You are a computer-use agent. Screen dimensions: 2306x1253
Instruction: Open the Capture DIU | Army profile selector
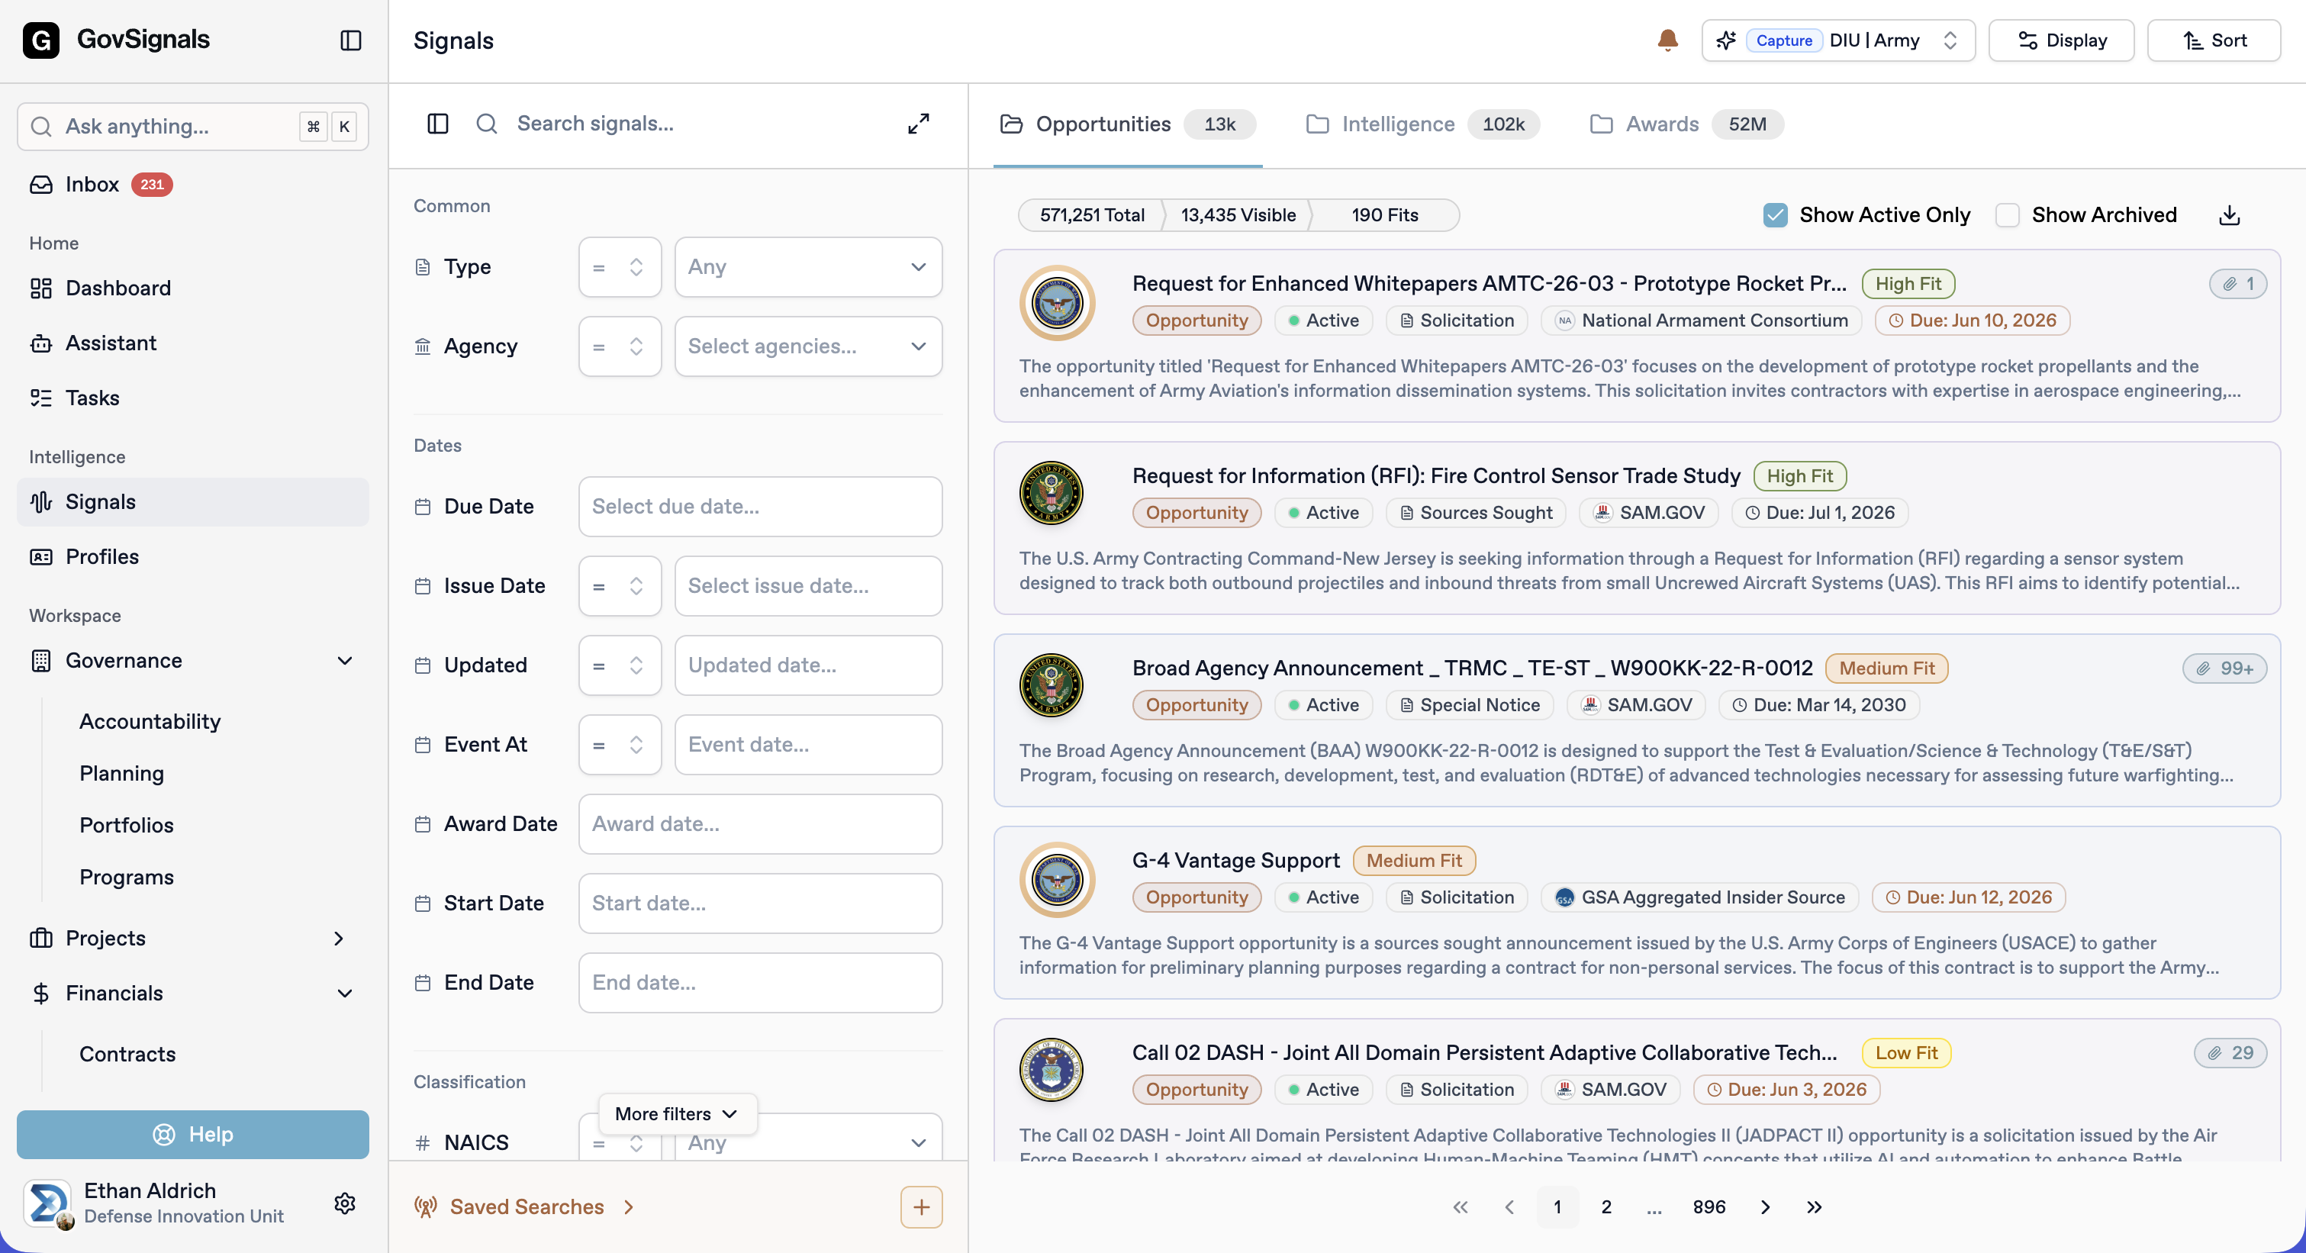click(1837, 40)
